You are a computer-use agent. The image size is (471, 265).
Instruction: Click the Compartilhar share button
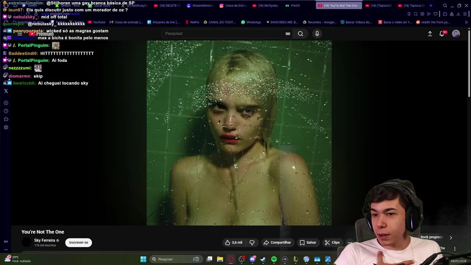point(277,243)
